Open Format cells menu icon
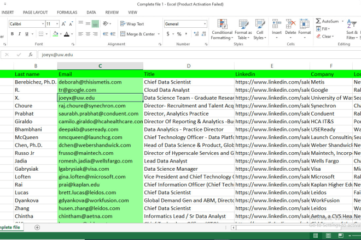 (x=304, y=24)
